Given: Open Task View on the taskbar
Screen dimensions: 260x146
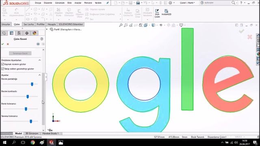Looking at the screenshot, I should click(x=23, y=142).
